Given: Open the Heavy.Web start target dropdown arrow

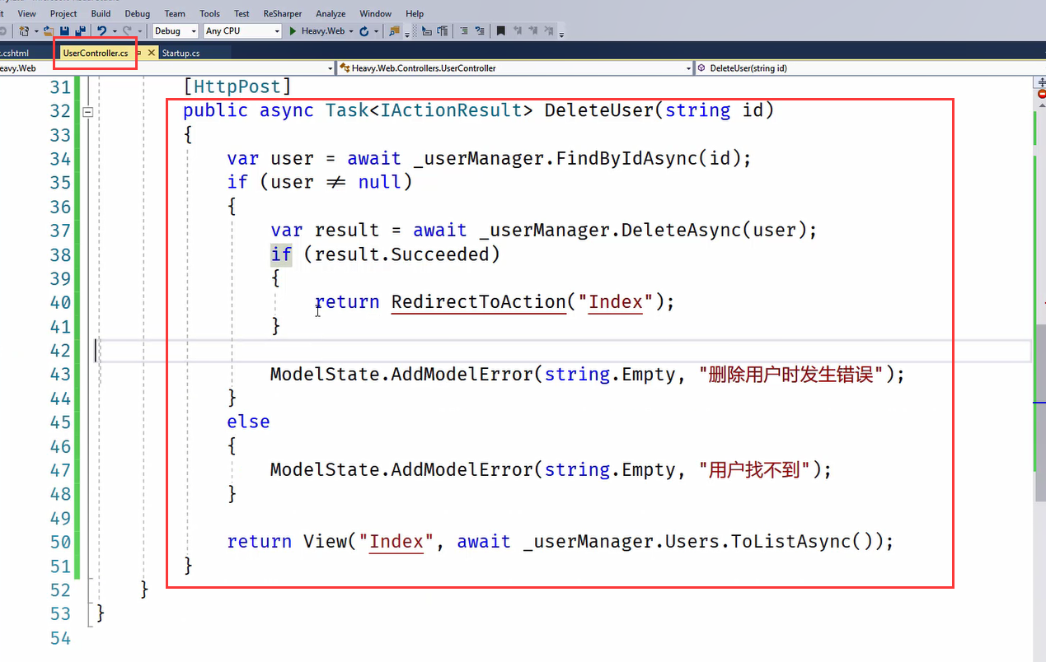Looking at the screenshot, I should coord(351,31).
